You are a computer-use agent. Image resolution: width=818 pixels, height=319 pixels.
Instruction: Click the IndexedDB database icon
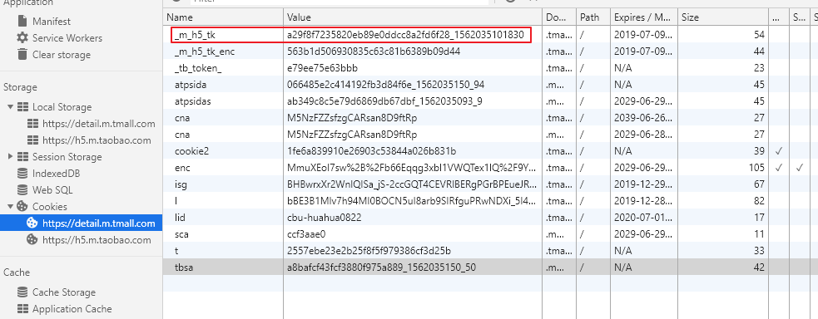pyautogui.click(x=22, y=173)
